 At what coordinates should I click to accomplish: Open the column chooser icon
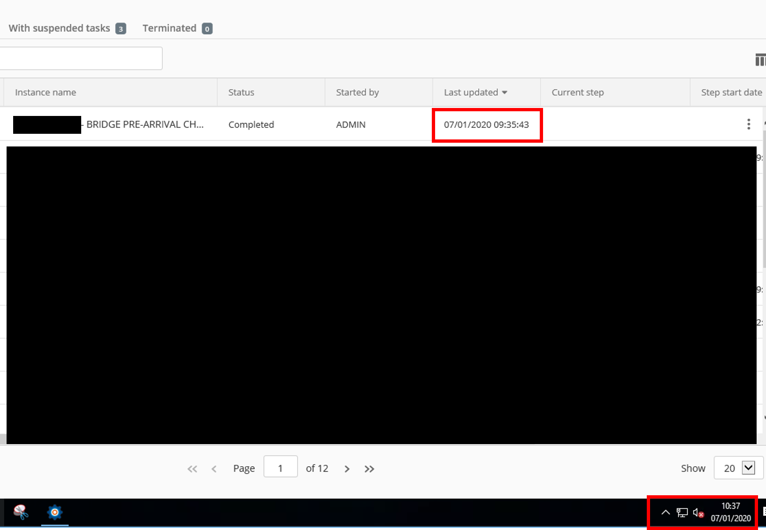point(760,60)
